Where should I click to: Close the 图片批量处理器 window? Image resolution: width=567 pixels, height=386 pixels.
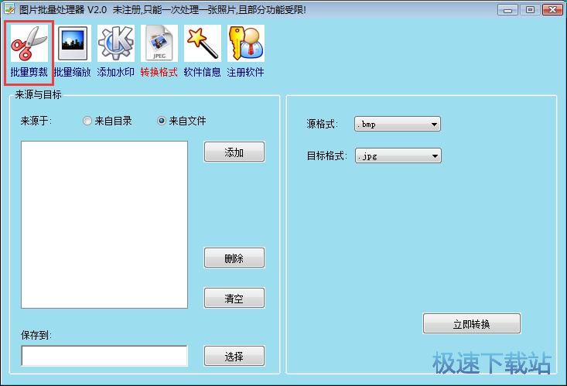pyautogui.click(x=552, y=10)
